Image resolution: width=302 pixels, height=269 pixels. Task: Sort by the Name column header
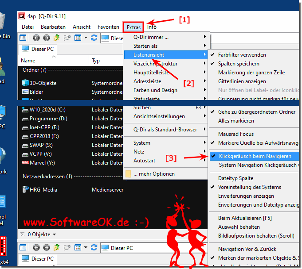click(54, 61)
